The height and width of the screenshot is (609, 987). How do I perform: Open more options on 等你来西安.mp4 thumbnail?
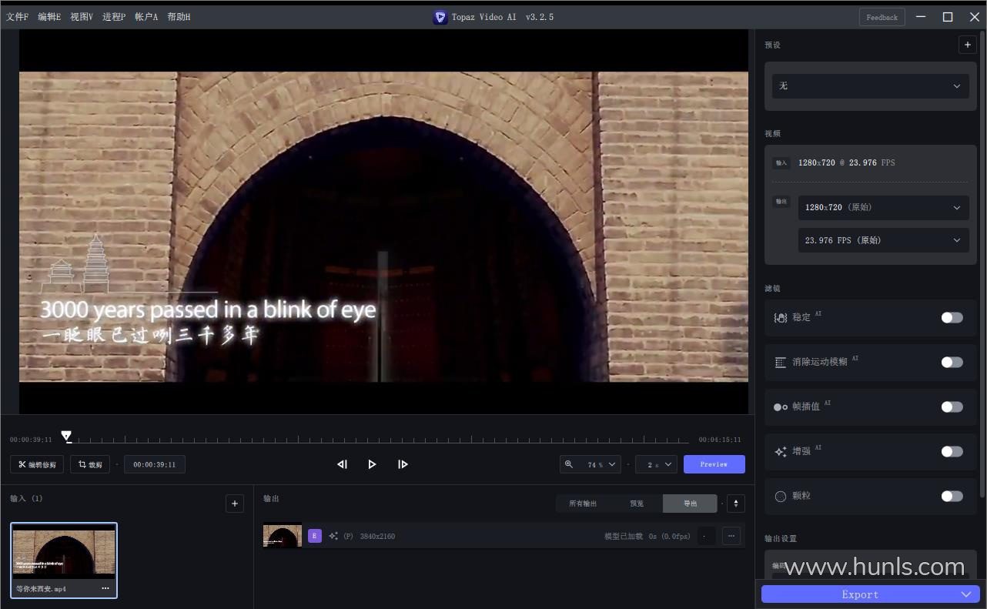point(105,588)
